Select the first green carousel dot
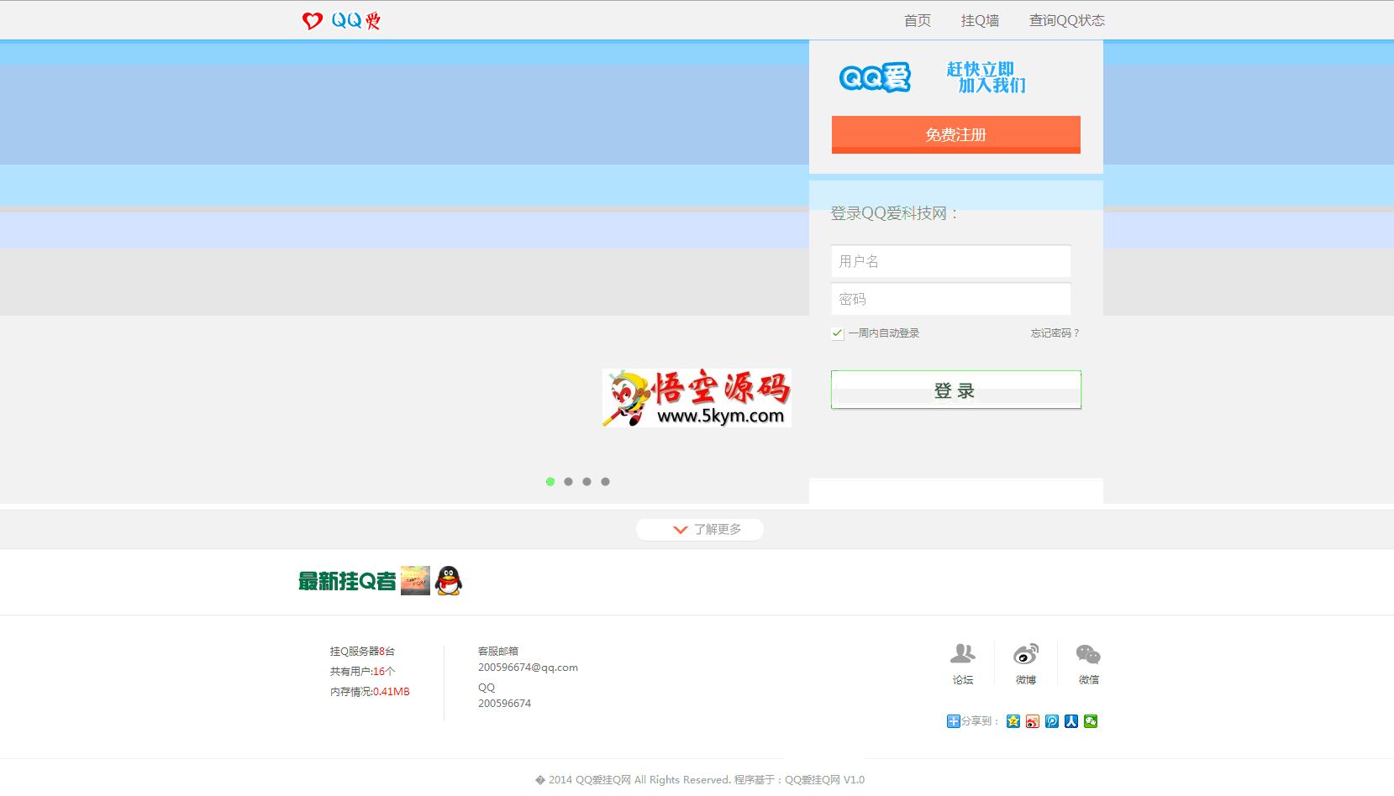 tap(550, 482)
